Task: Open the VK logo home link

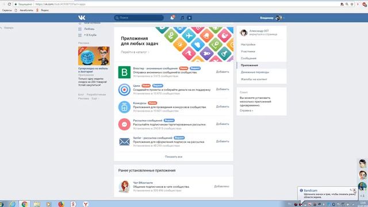Action: point(82,18)
